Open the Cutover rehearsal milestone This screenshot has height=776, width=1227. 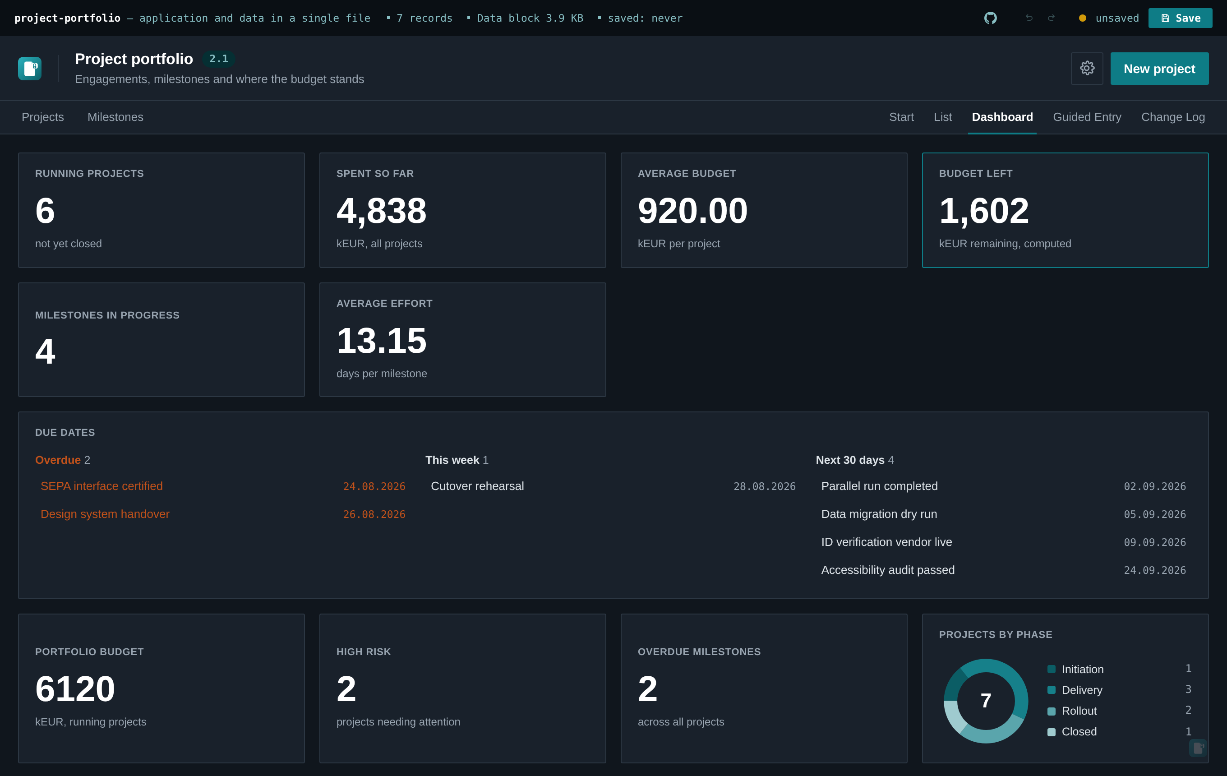coord(613,486)
